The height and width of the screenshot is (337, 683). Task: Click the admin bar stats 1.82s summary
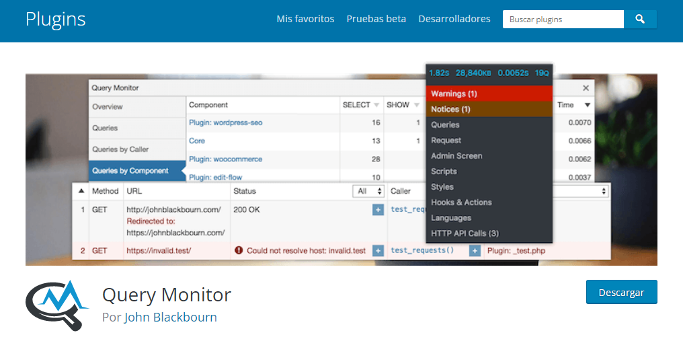click(439, 73)
